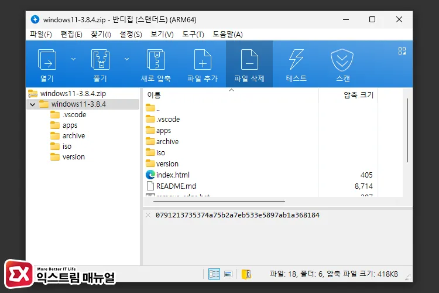
Task: Open the 보기(V) menu
Action: 162,35
